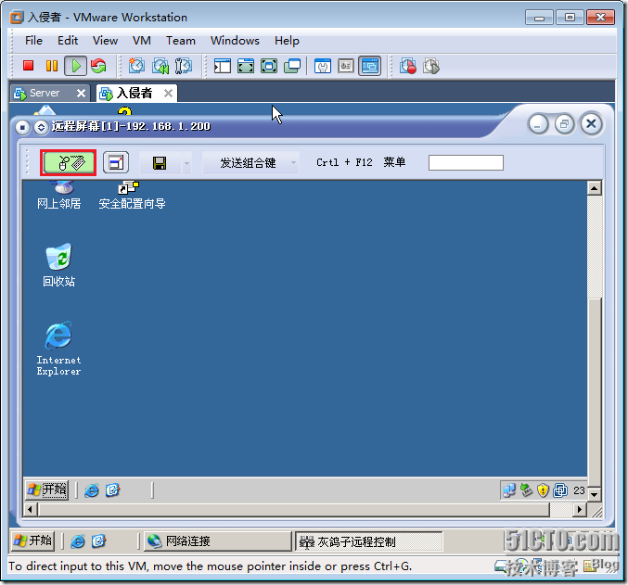Toggle the mouse and keyboard control button
Viewport: 628px width, 585px height.
[69, 162]
